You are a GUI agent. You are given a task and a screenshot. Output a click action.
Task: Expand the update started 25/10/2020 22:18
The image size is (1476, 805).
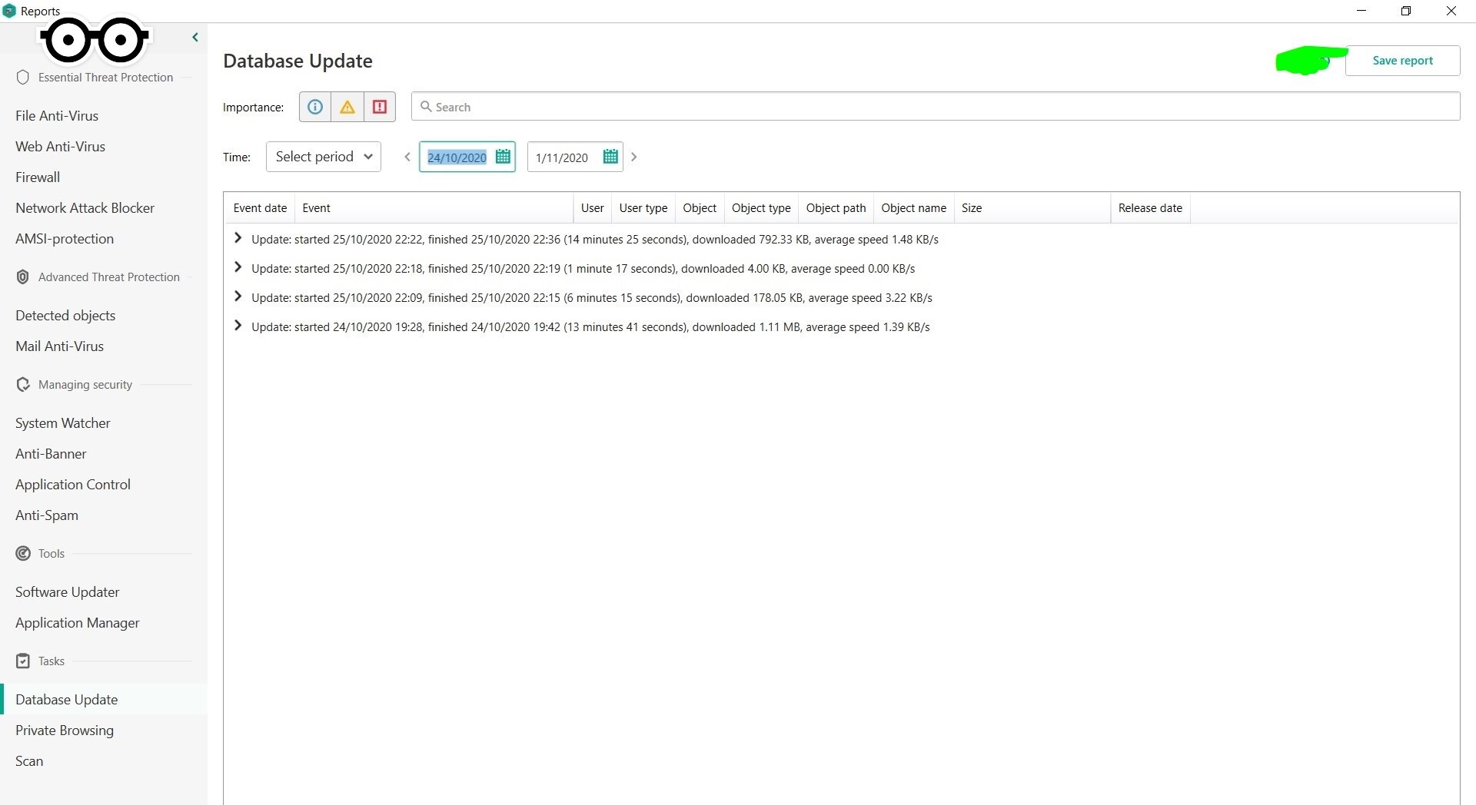pyautogui.click(x=238, y=268)
